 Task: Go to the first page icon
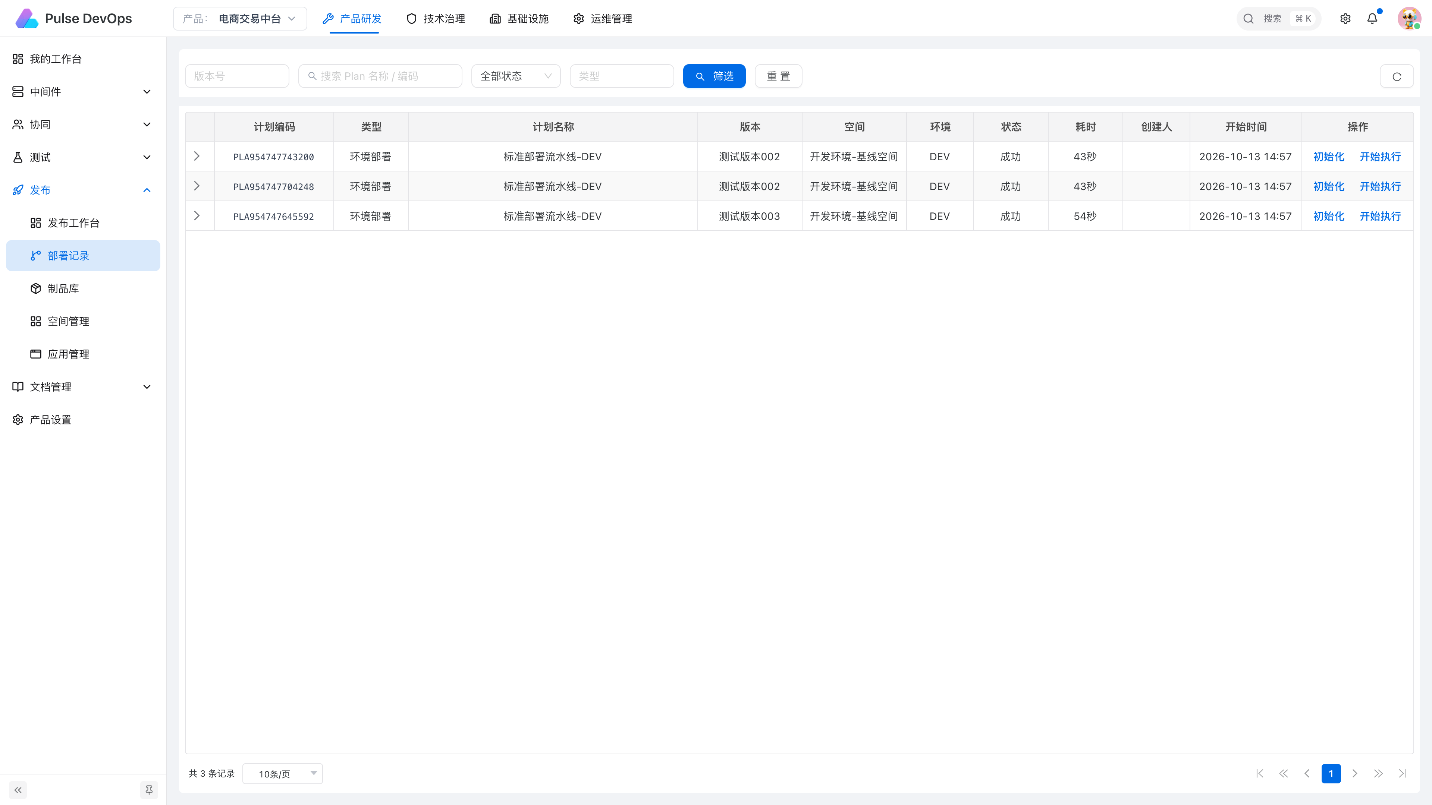tap(1260, 773)
